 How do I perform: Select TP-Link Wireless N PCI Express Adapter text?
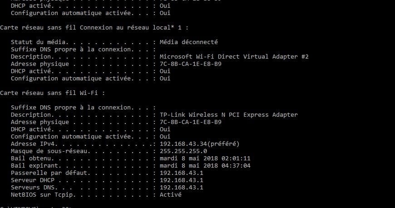click(229, 115)
